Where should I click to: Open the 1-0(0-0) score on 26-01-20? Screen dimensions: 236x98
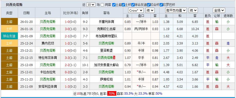pos(71,22)
